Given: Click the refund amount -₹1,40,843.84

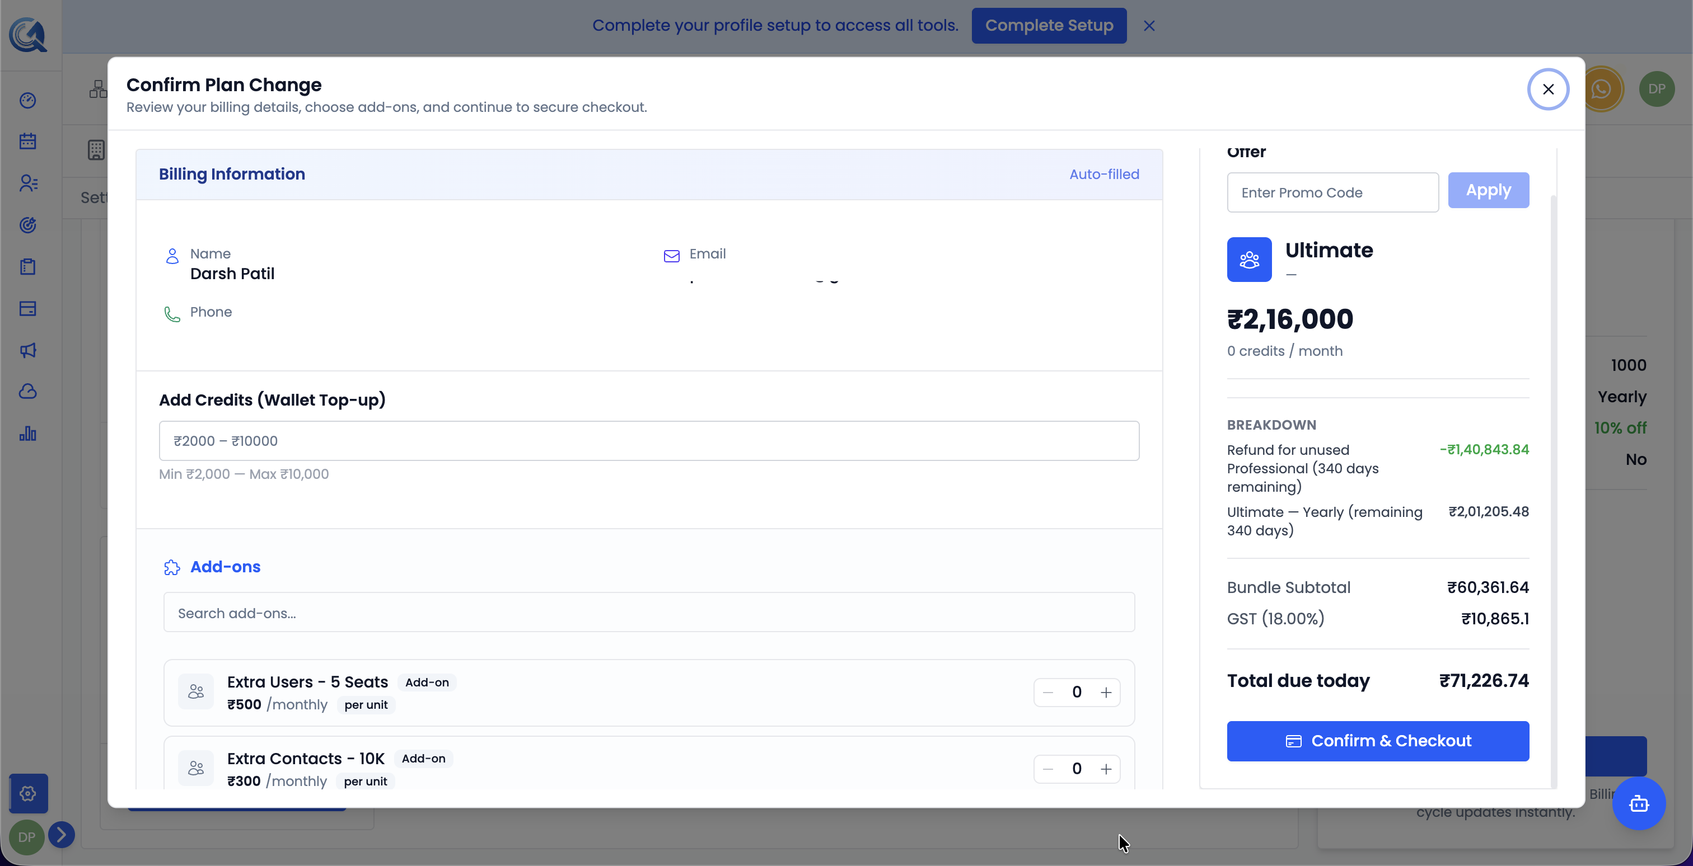Looking at the screenshot, I should [1484, 450].
